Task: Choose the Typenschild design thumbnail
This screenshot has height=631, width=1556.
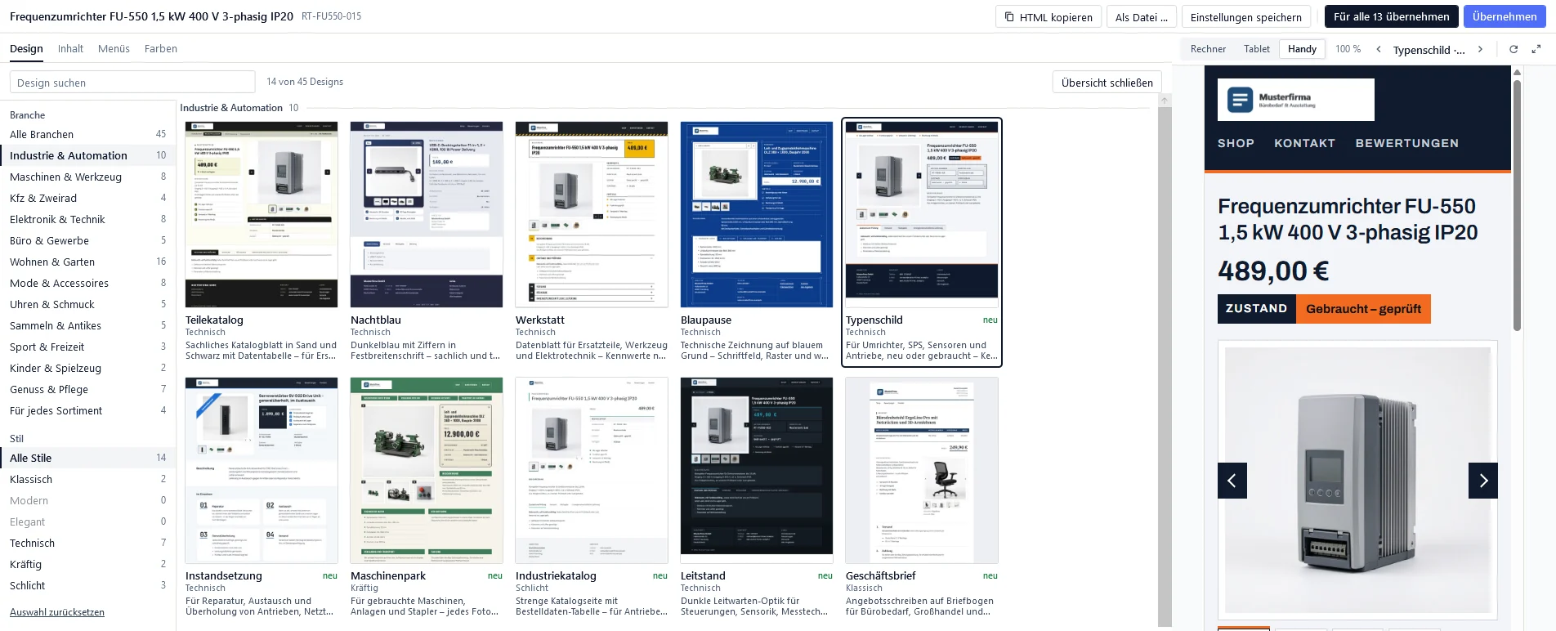Action: click(922, 214)
